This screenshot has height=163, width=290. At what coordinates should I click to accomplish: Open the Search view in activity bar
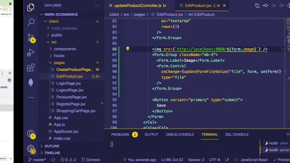[x=31, y=22]
